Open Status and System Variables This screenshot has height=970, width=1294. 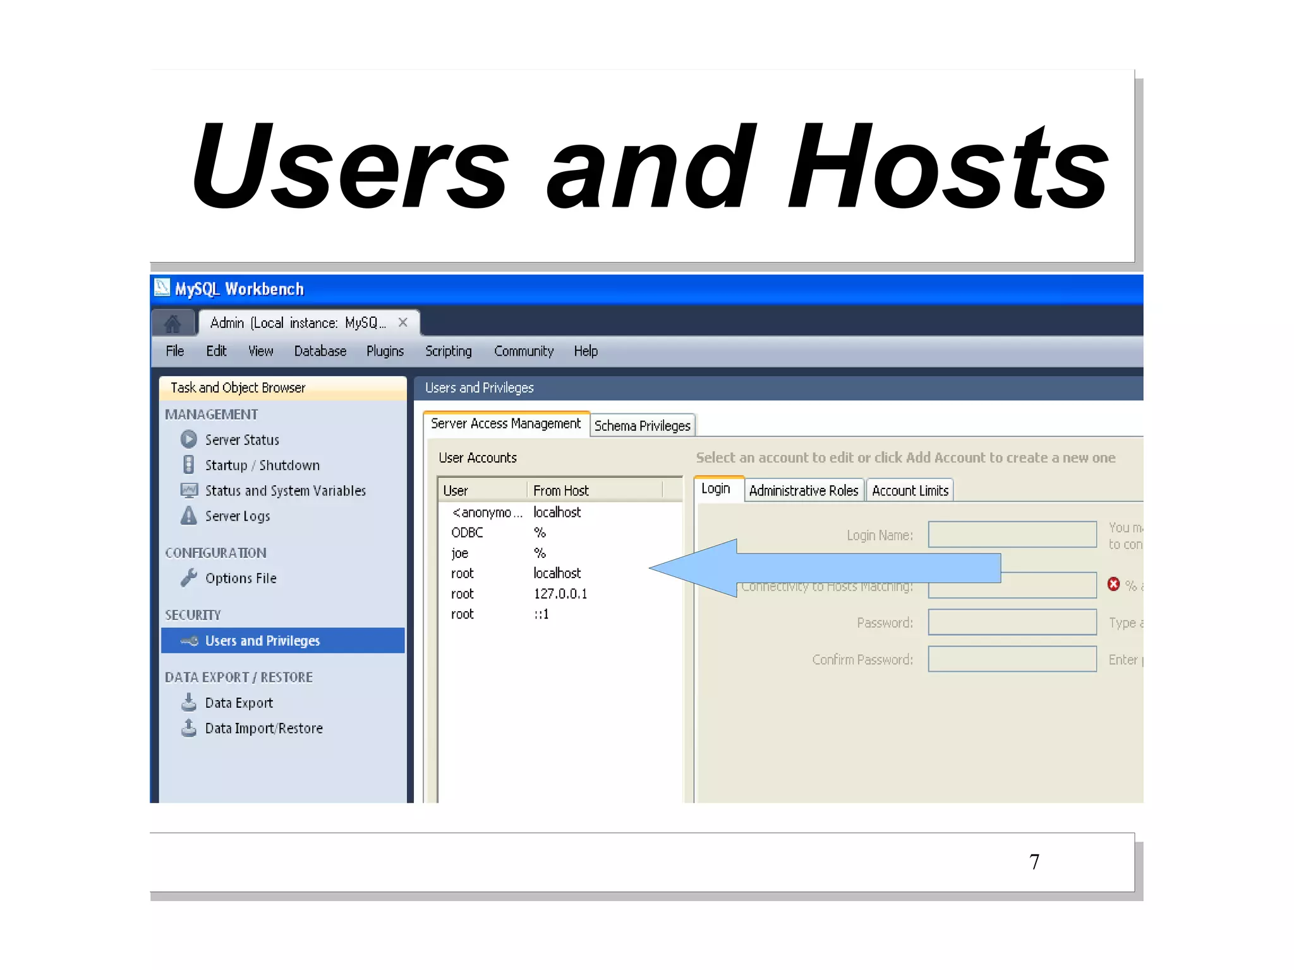coord(285,490)
